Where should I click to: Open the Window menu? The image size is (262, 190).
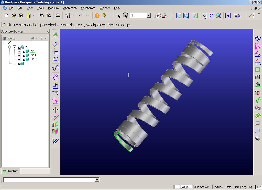(105, 8)
